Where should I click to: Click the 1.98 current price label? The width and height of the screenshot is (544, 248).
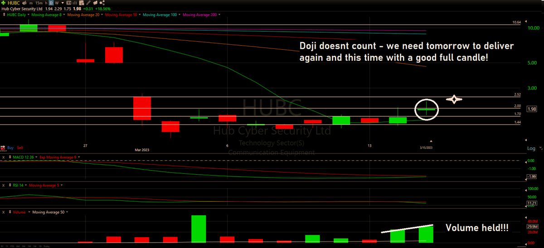click(532, 109)
